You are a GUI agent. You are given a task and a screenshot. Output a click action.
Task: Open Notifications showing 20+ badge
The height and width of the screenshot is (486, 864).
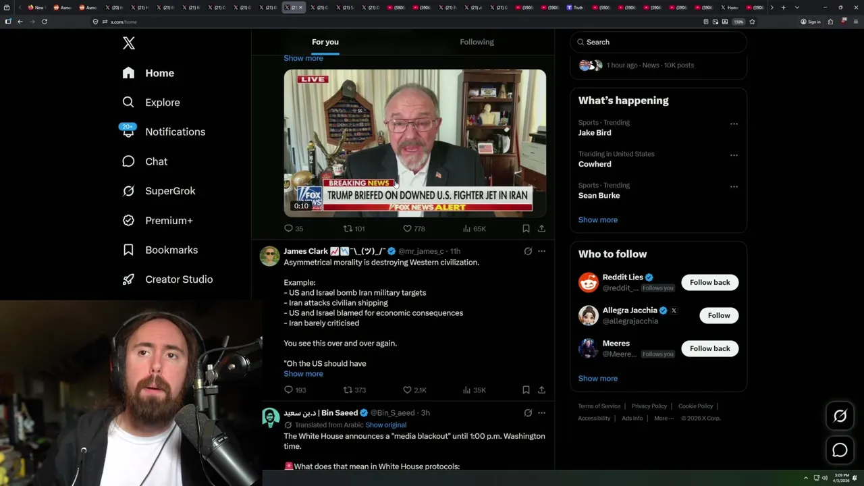[x=163, y=132]
